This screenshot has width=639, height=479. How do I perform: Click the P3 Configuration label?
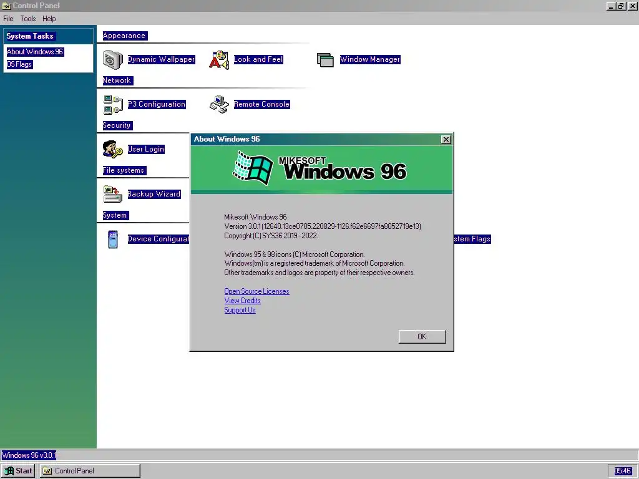(x=157, y=104)
